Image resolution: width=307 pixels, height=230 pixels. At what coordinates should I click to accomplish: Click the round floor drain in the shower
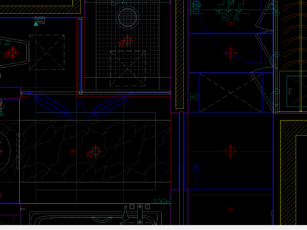tap(127, 17)
